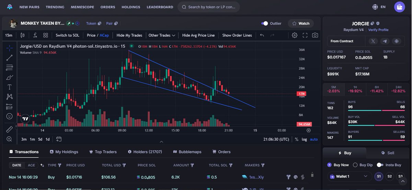Screen dimensions: 412x190
Task: Open the 21:06:30 (UTC) timezone menu
Action: (x=276, y=139)
